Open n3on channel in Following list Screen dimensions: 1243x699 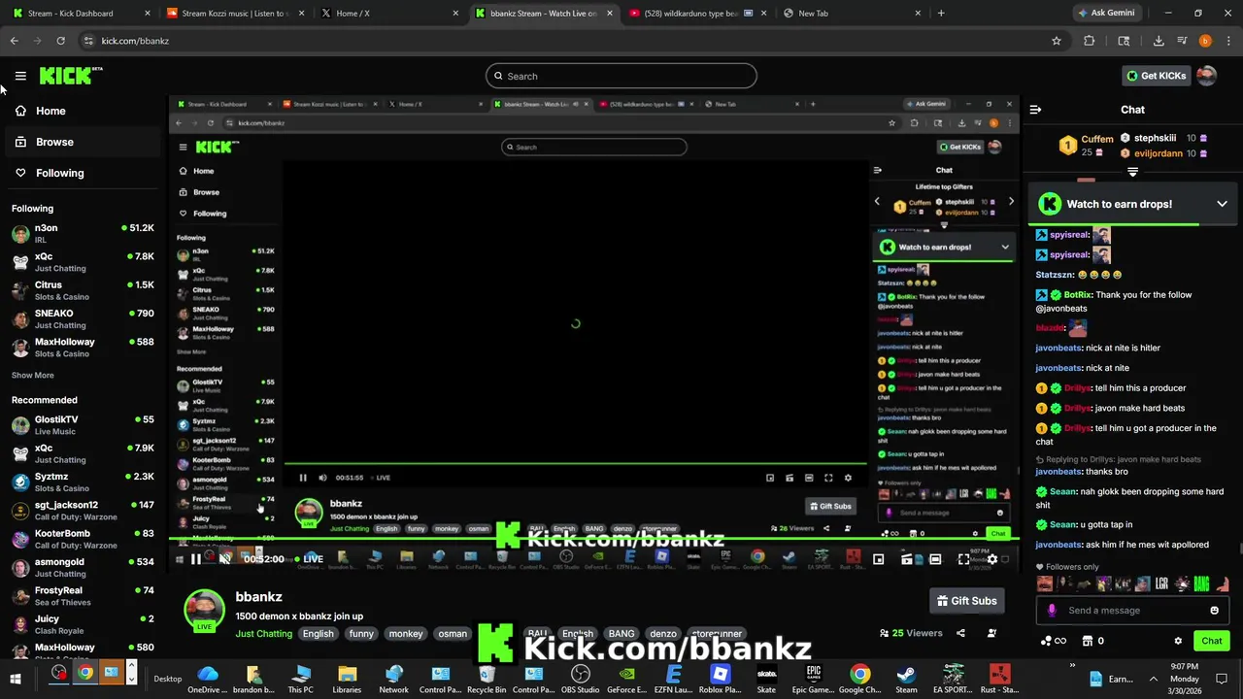tap(83, 234)
